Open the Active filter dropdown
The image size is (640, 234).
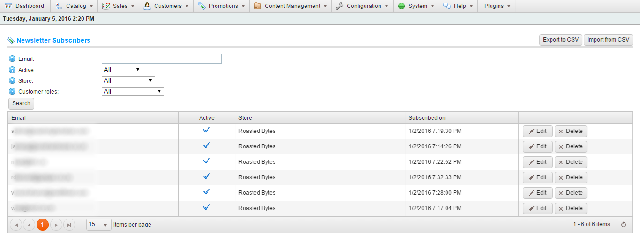122,70
